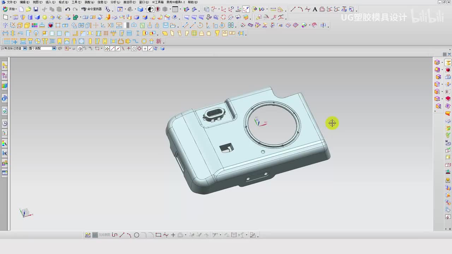Screen dimensions: 452x254
Task: Select the blue shaded cube rendering icon
Action: click(140, 9)
